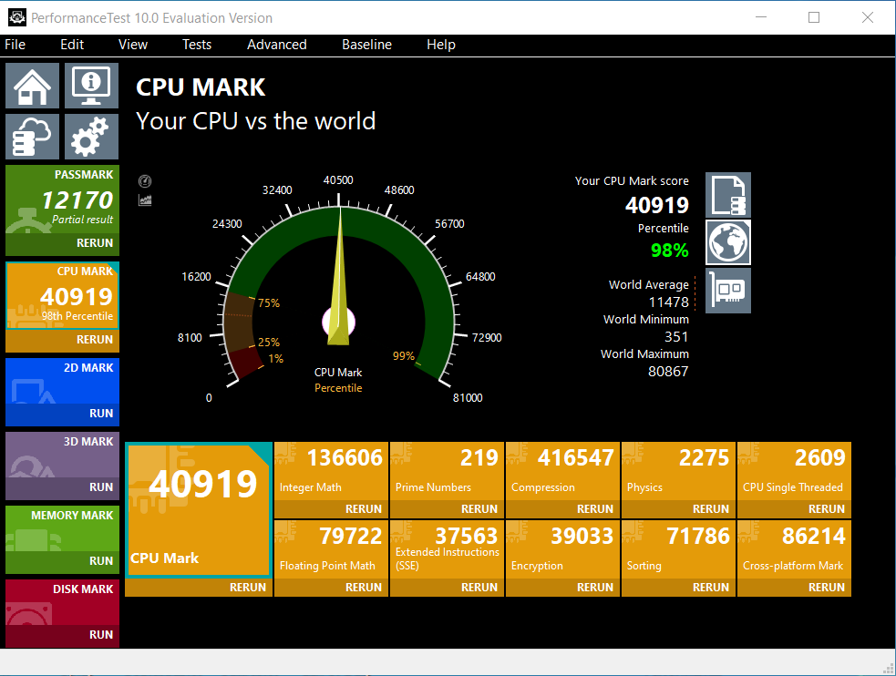Run the Memory Mark test
The height and width of the screenshot is (676, 896).
point(62,560)
